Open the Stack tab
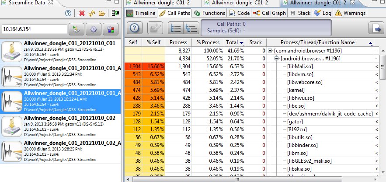This screenshot has width=386, height=182. tap(300, 13)
